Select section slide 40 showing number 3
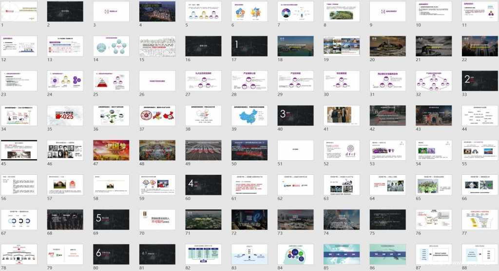Image resolution: width=499 pixels, height=271 pixels. coord(296,116)
